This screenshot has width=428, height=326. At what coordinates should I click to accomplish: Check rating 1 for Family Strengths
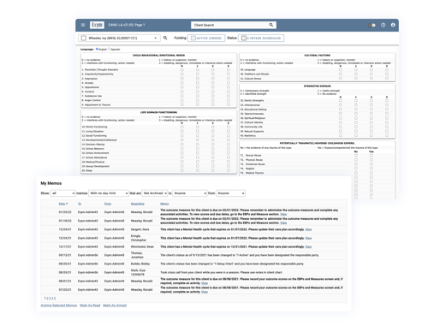point(356,100)
